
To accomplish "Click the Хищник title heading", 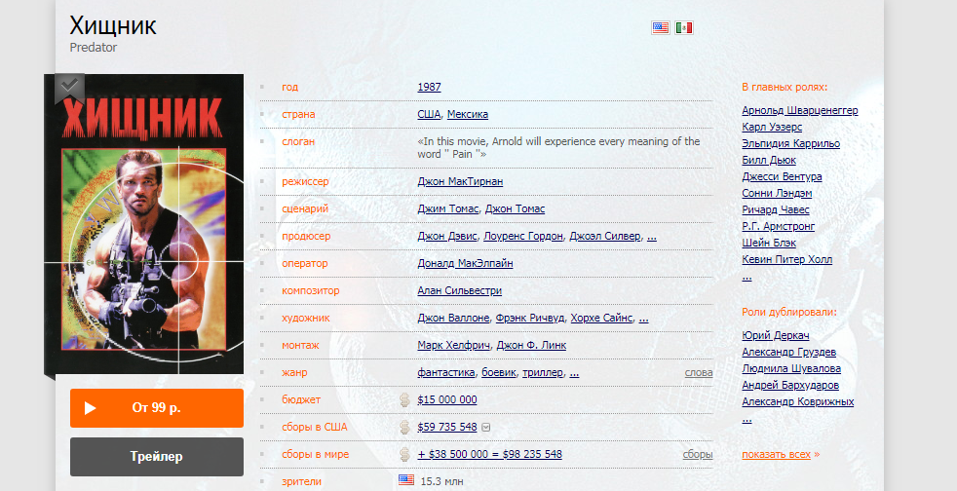I will (113, 25).
